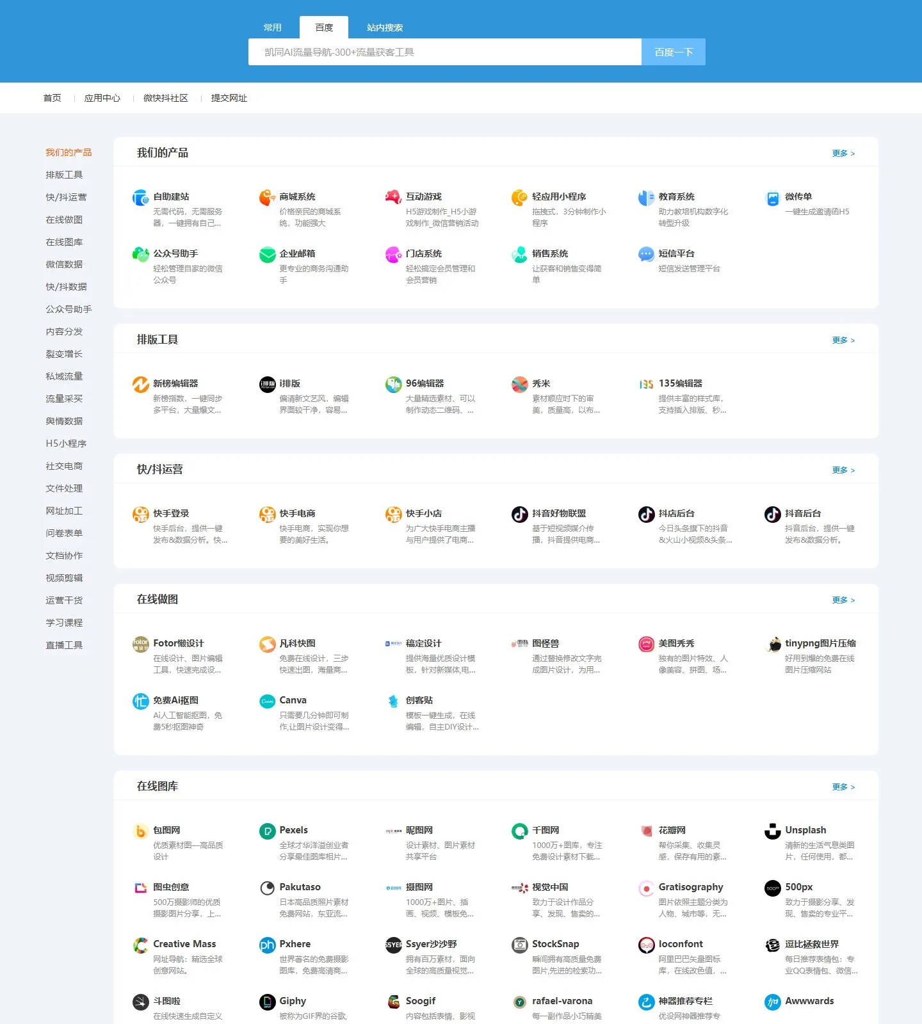Image resolution: width=922 pixels, height=1024 pixels.
Task: Open the 视觉中国 link
Action: pyautogui.click(x=550, y=887)
